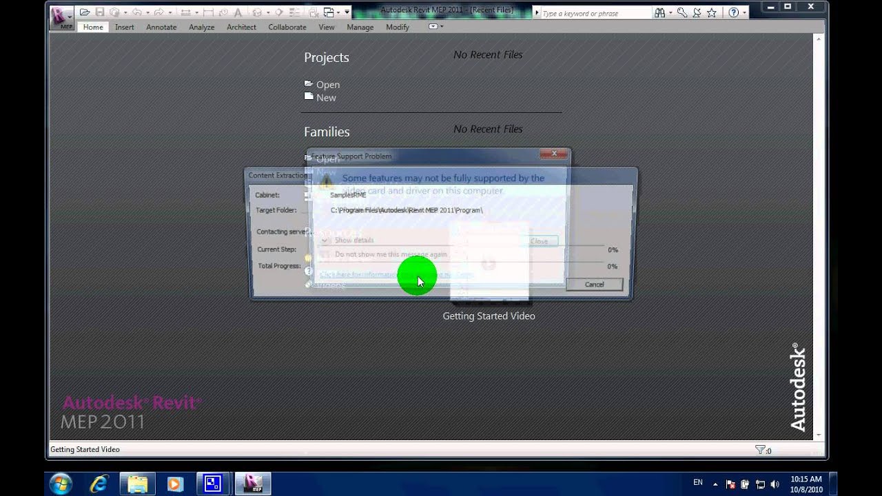
Task: Click the Open folder icon in quick access toolbar
Action: click(84, 12)
